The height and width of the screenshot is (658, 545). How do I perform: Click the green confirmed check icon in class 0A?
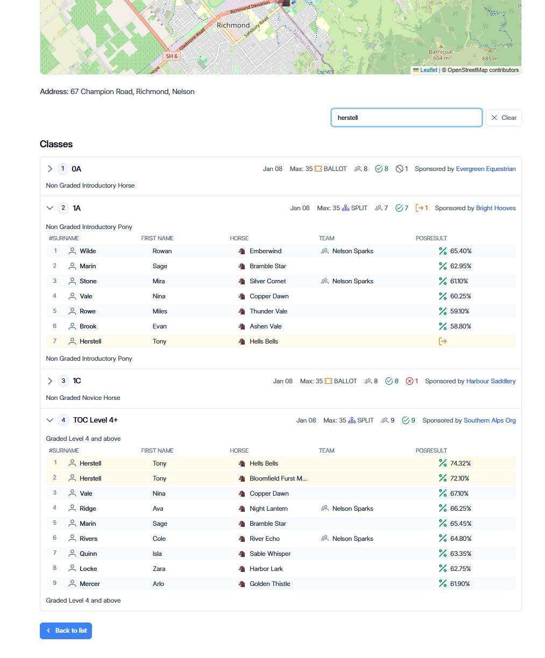click(379, 169)
